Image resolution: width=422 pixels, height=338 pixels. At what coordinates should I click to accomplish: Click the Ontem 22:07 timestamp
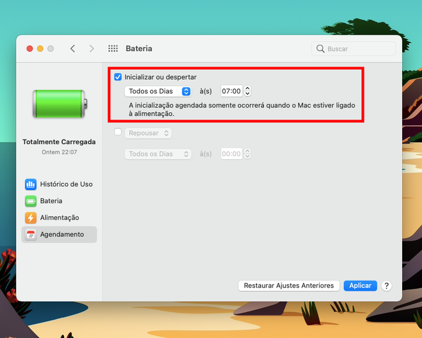coord(59,152)
